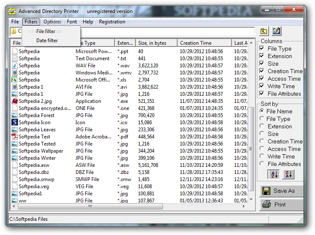Select picture icon of Softpedia Leaves
This screenshot has height=235, width=315.
[15, 130]
